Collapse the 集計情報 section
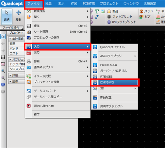This screenshot has width=165, height=148. coord(17,39)
